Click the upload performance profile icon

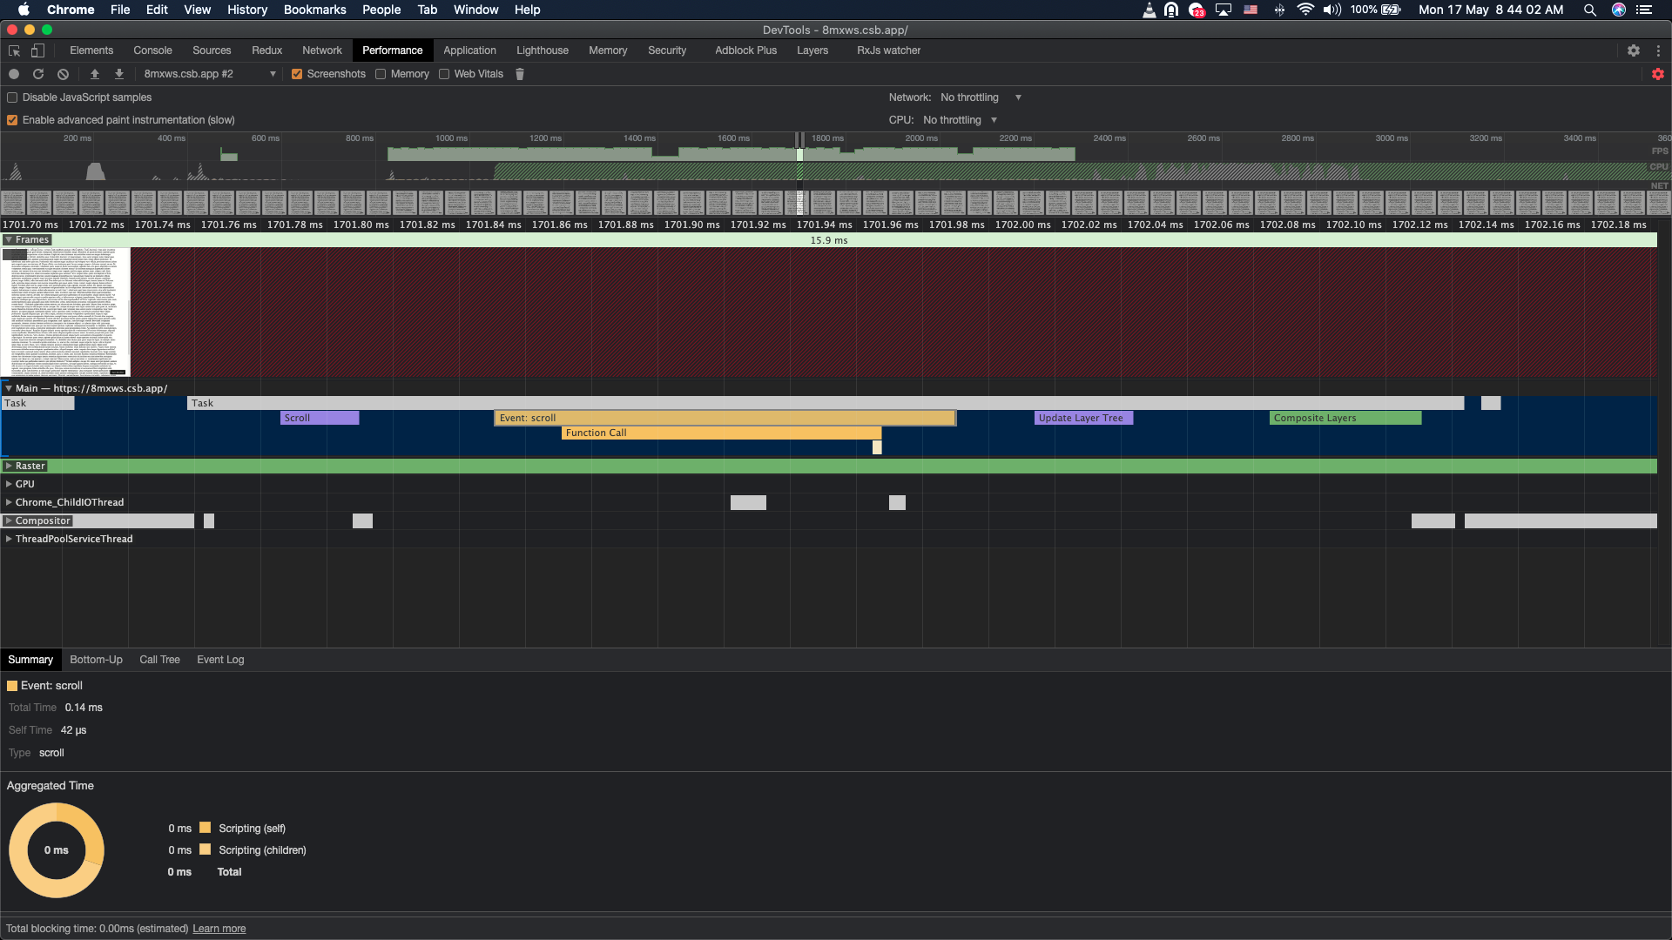[x=95, y=73]
